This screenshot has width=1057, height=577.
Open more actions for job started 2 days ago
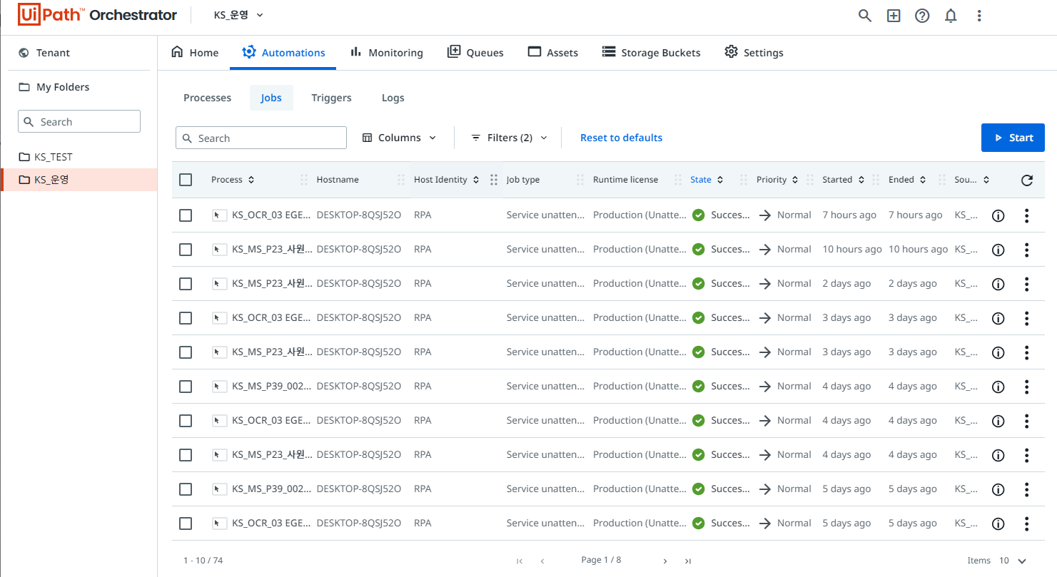tap(1026, 284)
